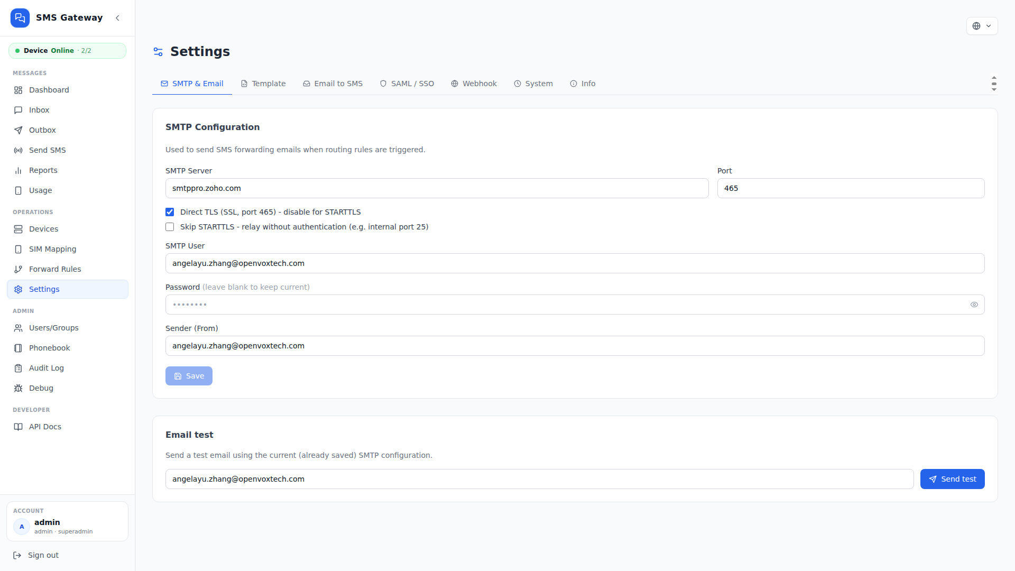
Task: Click the SMTP Server input field
Action: click(437, 188)
